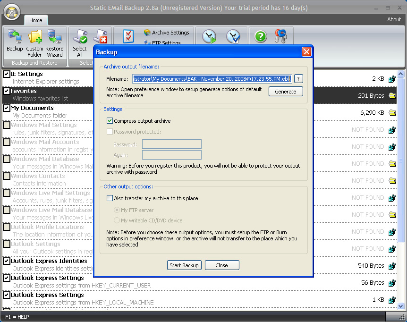Launch the Restore Wizard
Screen dimensions: 407x322
(x=54, y=43)
